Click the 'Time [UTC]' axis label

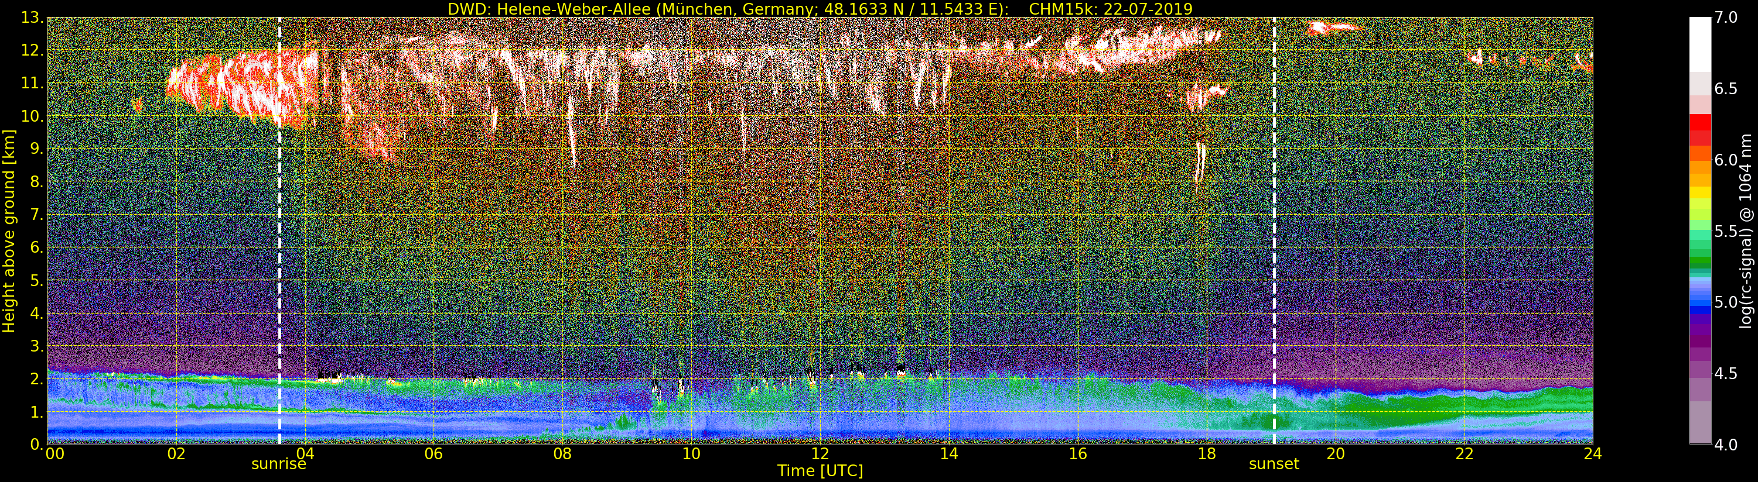(x=820, y=471)
